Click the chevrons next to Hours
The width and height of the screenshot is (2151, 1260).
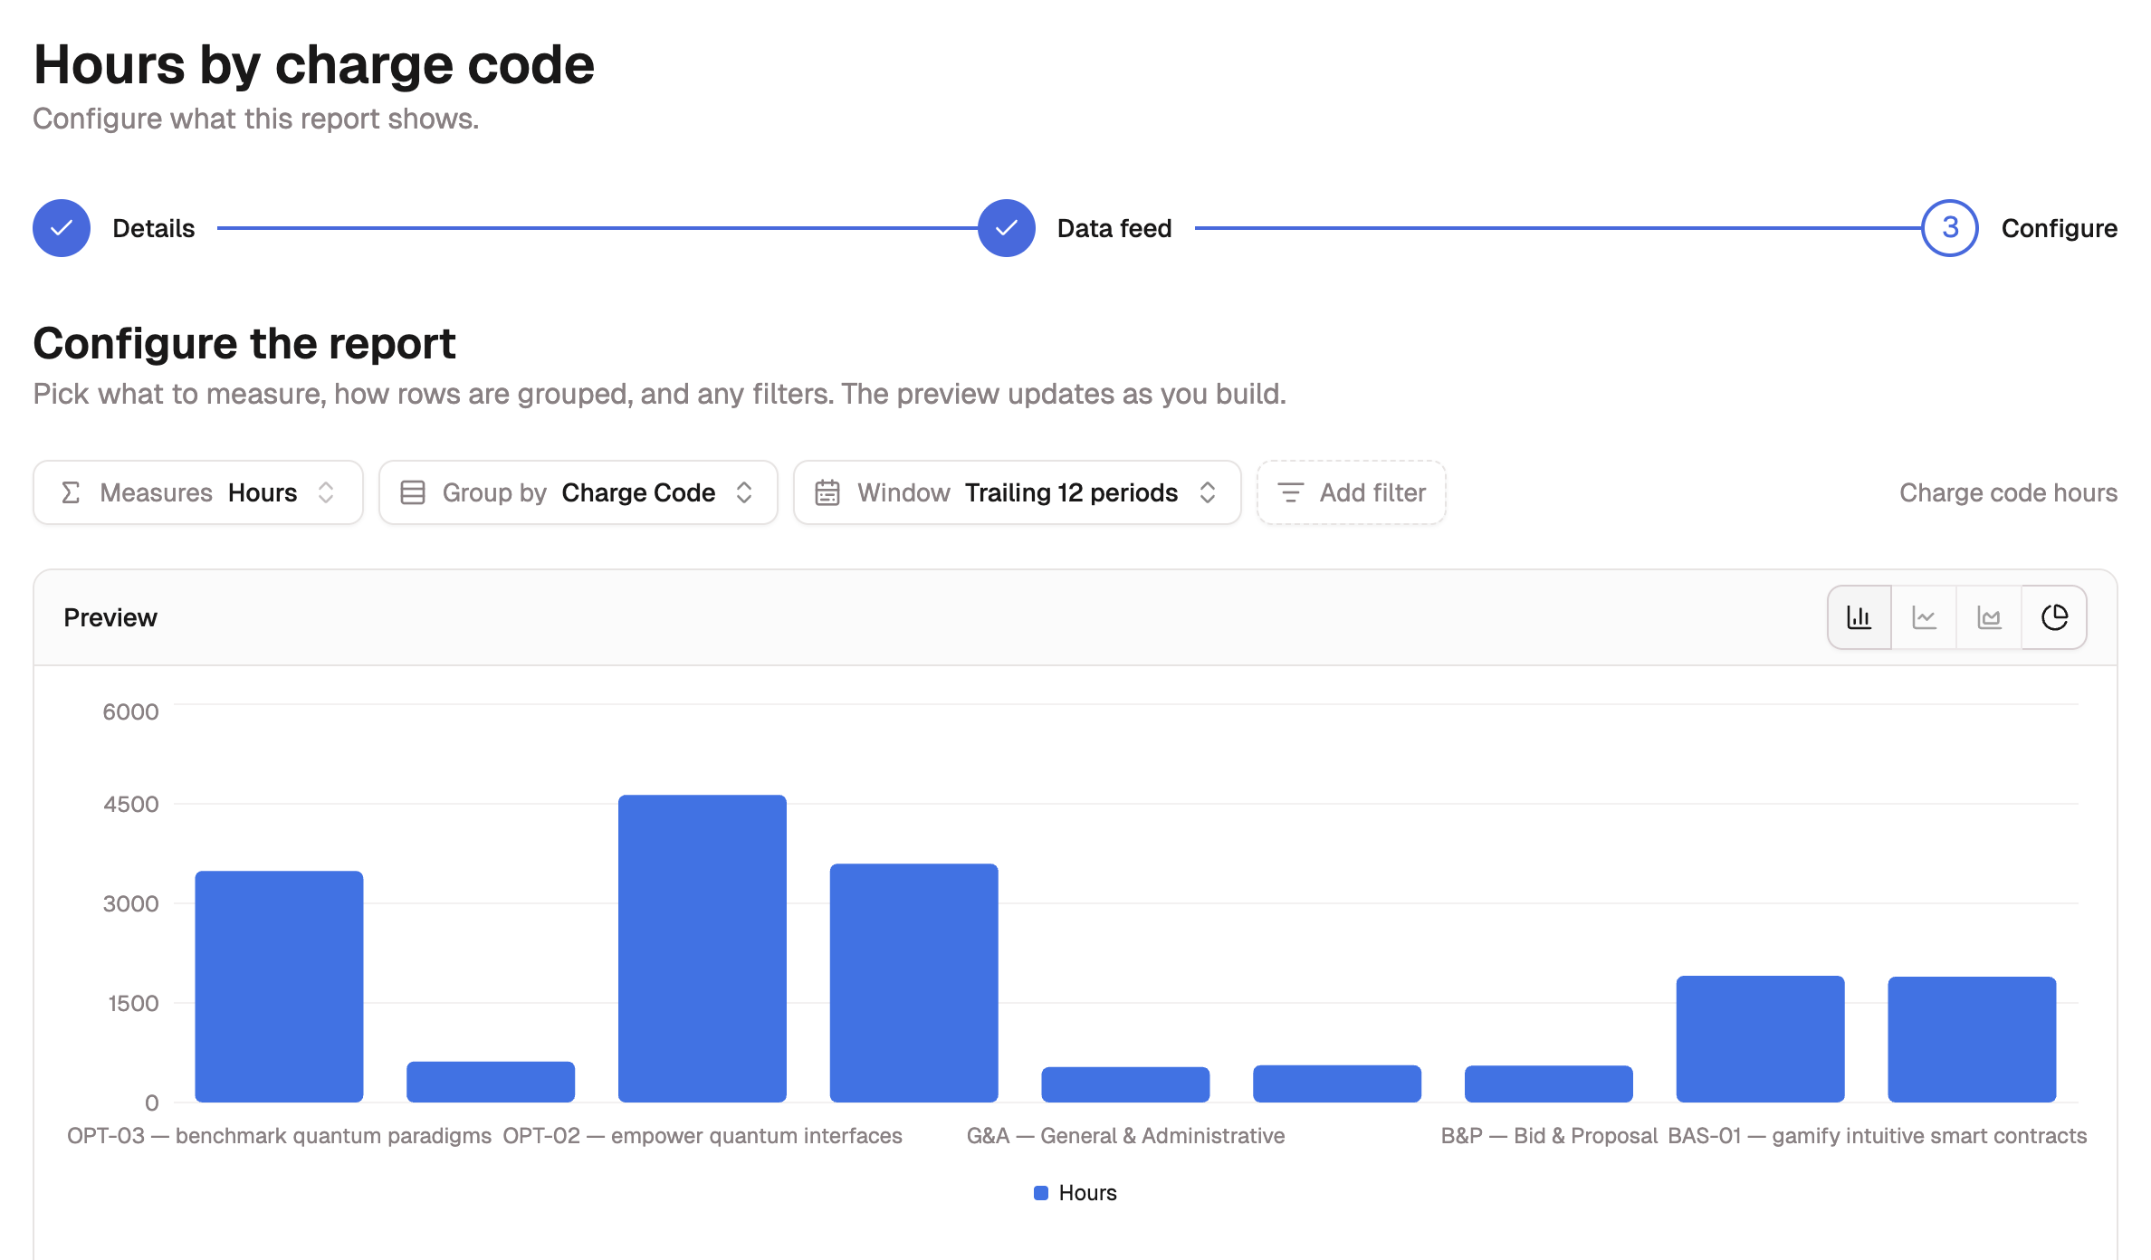click(326, 492)
